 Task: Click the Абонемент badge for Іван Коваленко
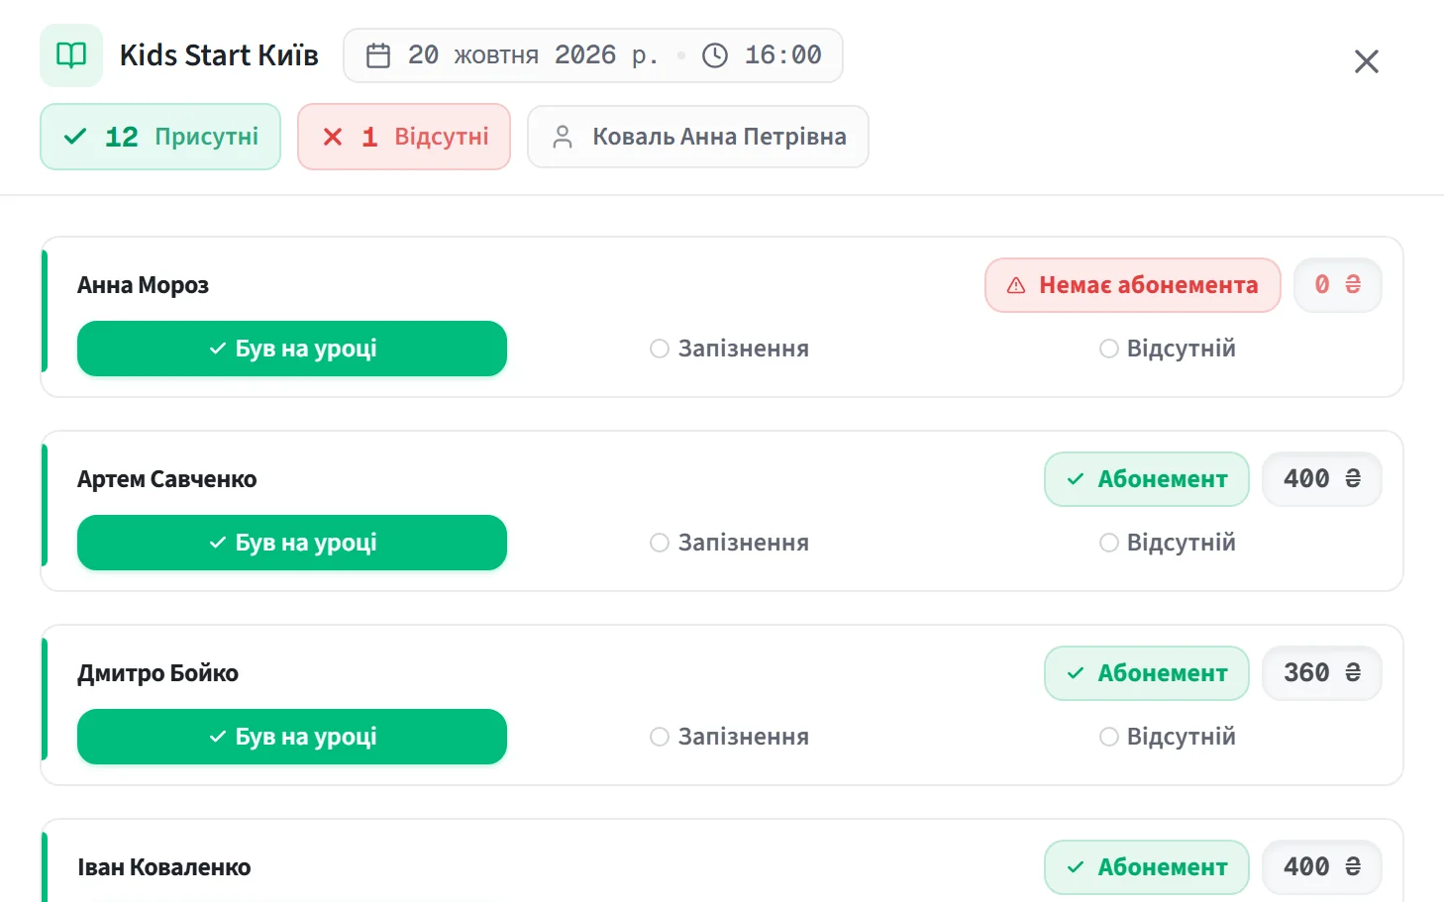pyautogui.click(x=1147, y=867)
